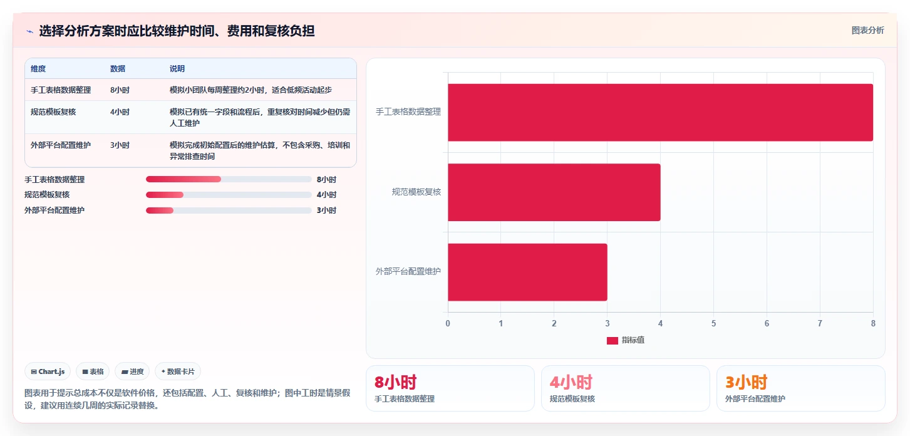
Task: Click the 外部平台配置维护 progress bar
Action: tap(229, 210)
